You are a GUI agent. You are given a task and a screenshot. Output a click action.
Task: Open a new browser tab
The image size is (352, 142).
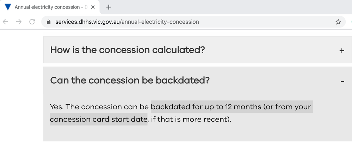[x=109, y=7]
